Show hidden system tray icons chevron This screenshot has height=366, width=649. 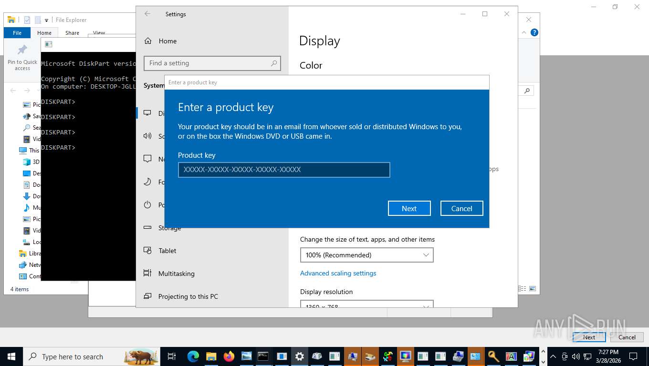point(553,356)
